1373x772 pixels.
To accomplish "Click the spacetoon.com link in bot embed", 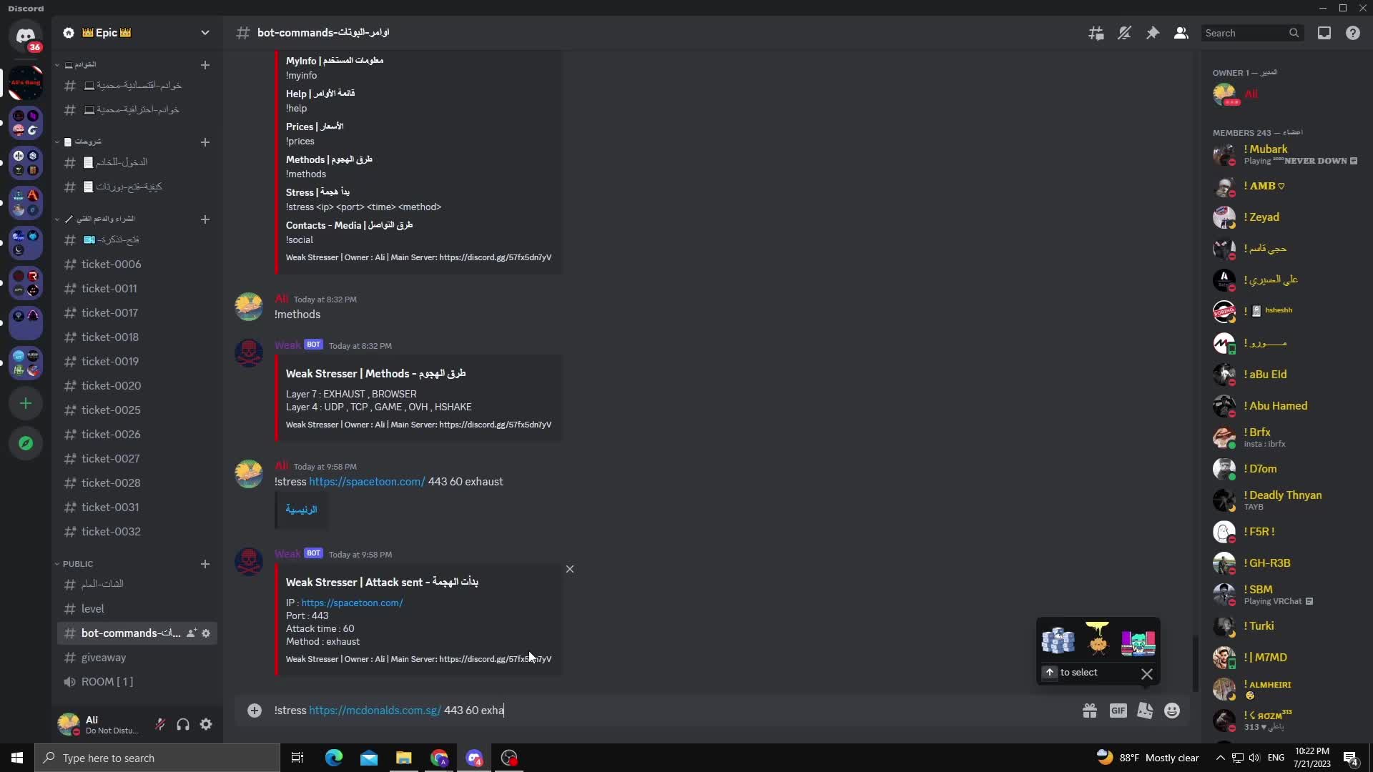I will click(x=352, y=603).
